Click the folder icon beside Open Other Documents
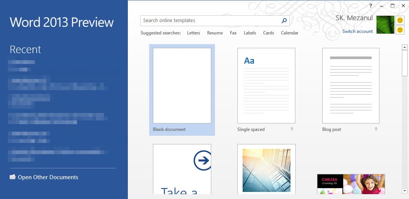This screenshot has height=199, width=409. point(12,177)
